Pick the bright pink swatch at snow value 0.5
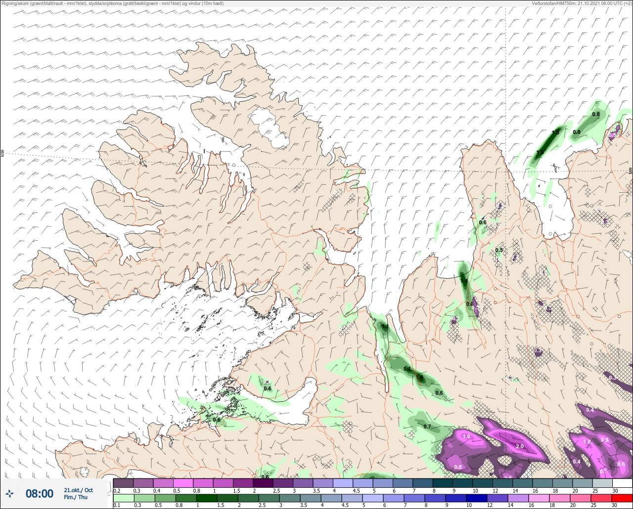The width and height of the screenshot is (633, 509). [x=183, y=483]
